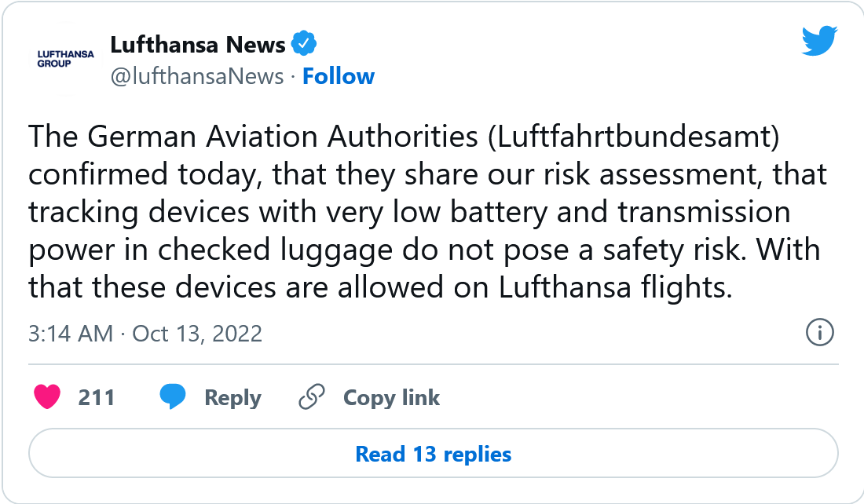Click the @lufthansaNews handle
This screenshot has height=504, width=864.
pos(197,76)
